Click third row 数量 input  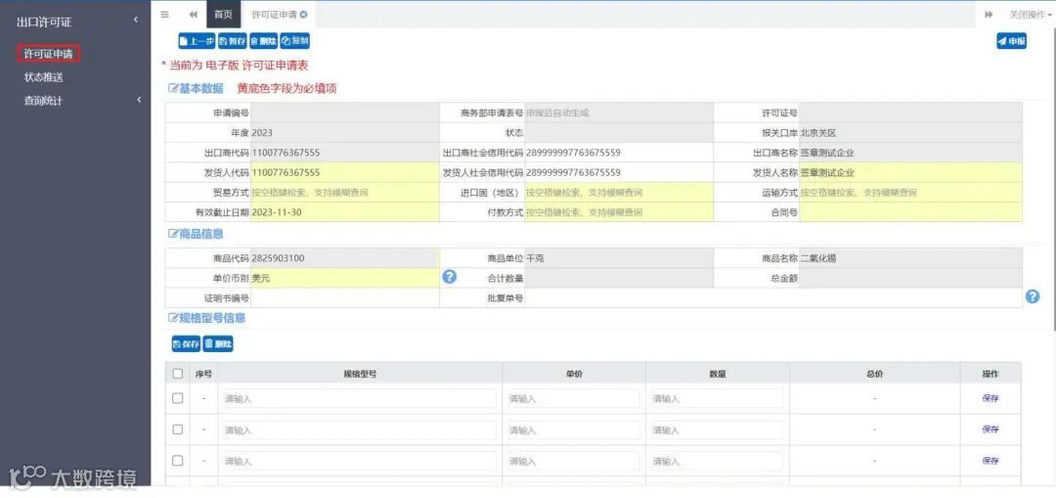(x=717, y=461)
